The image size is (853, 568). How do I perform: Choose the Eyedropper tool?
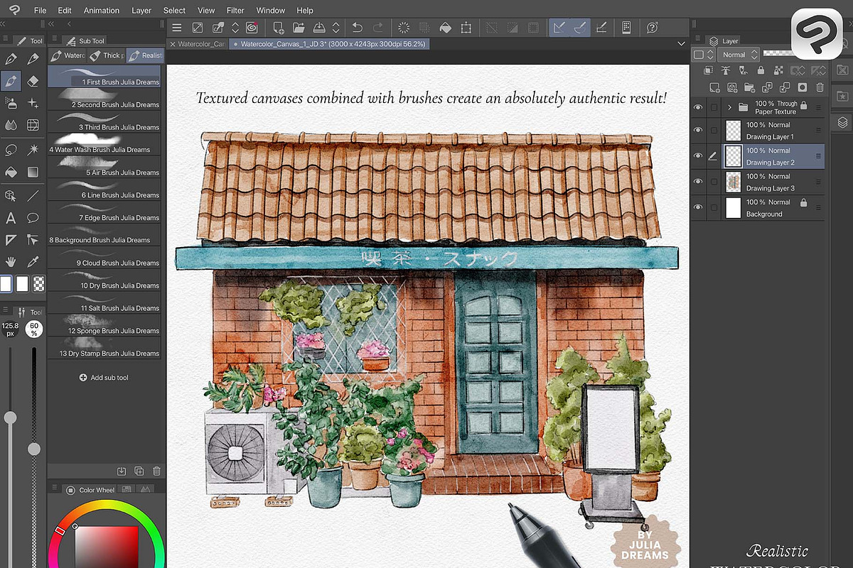coord(33,261)
